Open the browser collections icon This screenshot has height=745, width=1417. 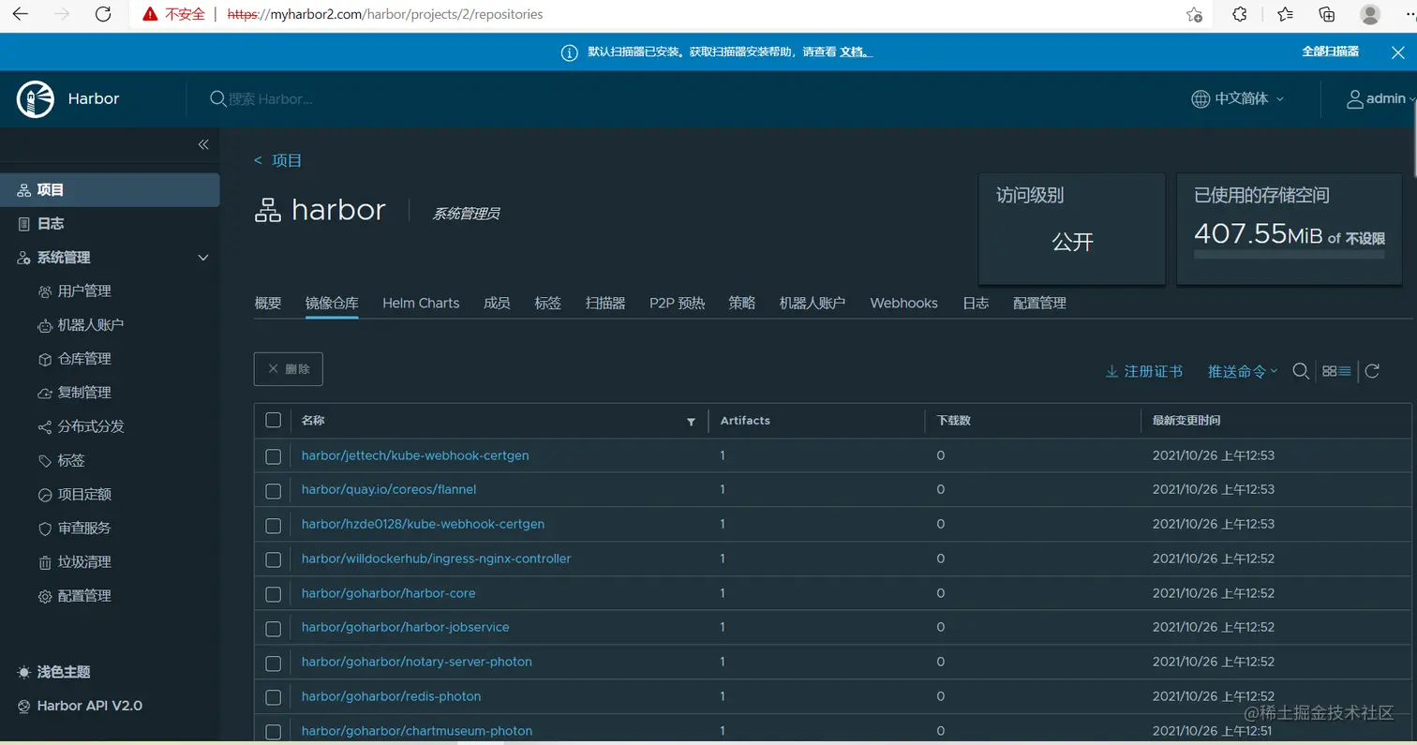point(1327,14)
